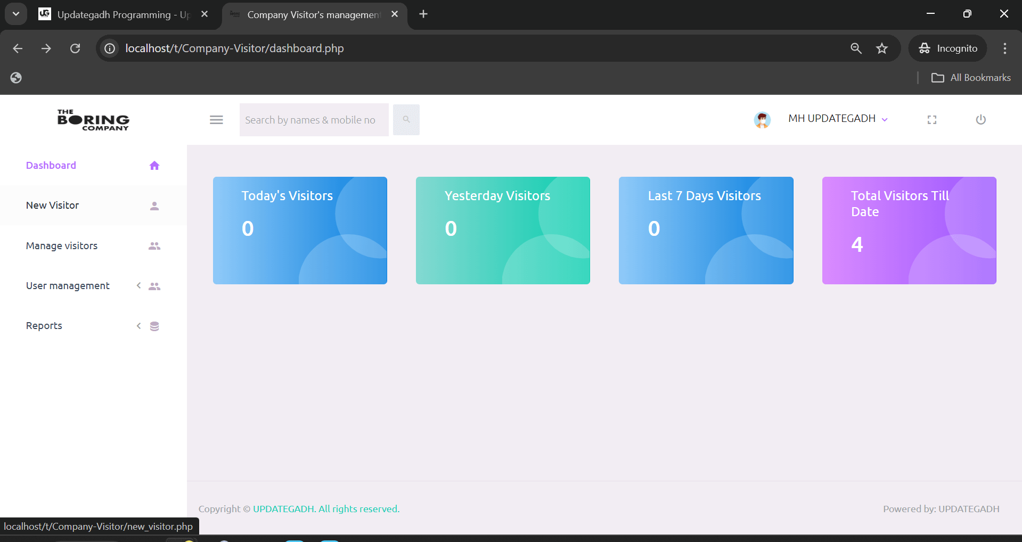The width and height of the screenshot is (1022, 542).
Task: Click the power logout icon
Action: click(980, 120)
